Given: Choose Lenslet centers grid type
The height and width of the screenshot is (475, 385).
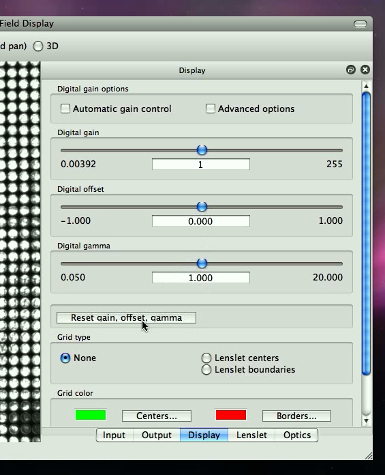Looking at the screenshot, I should click(206, 358).
